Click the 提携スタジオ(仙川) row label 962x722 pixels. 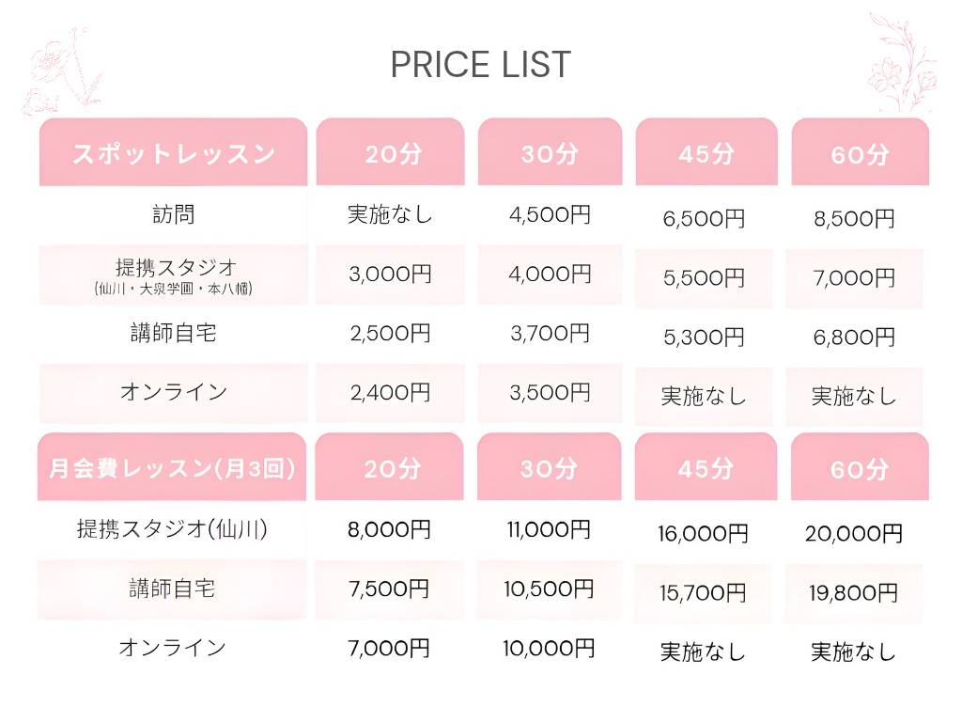point(174,529)
